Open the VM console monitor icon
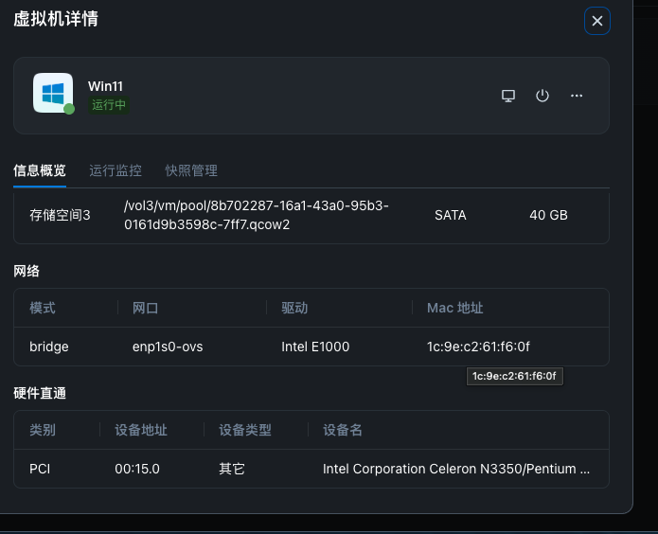Viewport: 658px width, 534px height. [508, 96]
